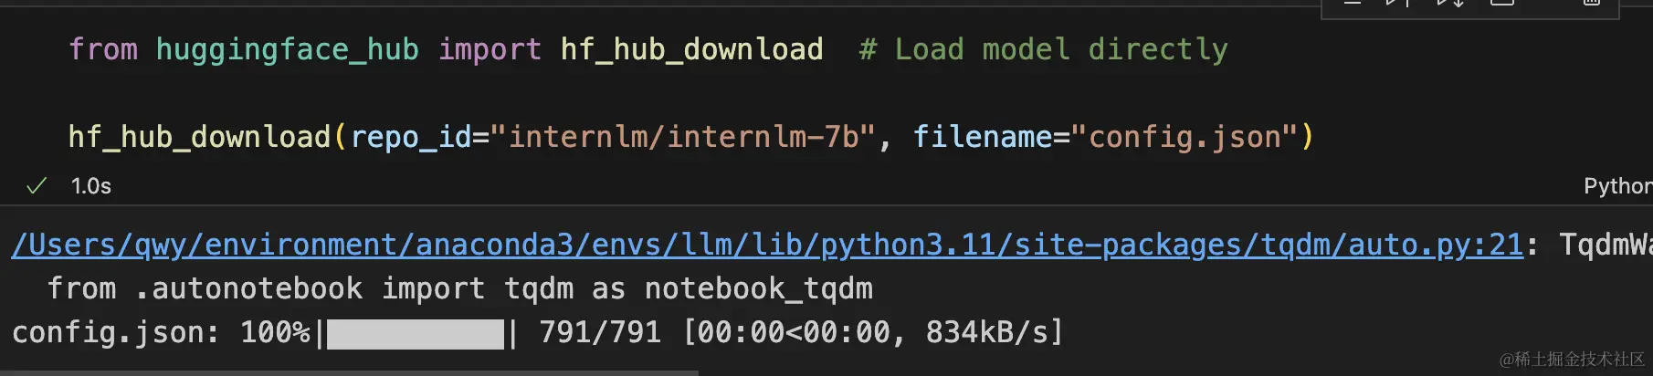The height and width of the screenshot is (376, 1653).
Task: Click the '# Load model directly' comment
Action: tap(1043, 49)
